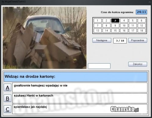Click the empty text field below image

tap(99, 66)
